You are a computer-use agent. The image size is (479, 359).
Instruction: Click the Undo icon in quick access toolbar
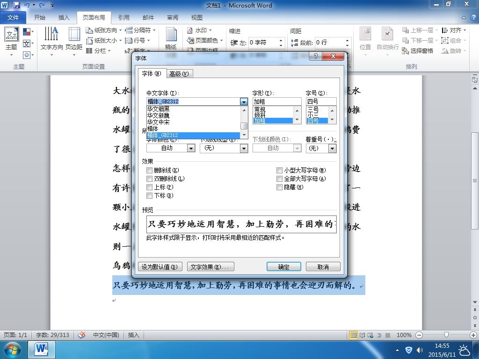click(x=27, y=5)
